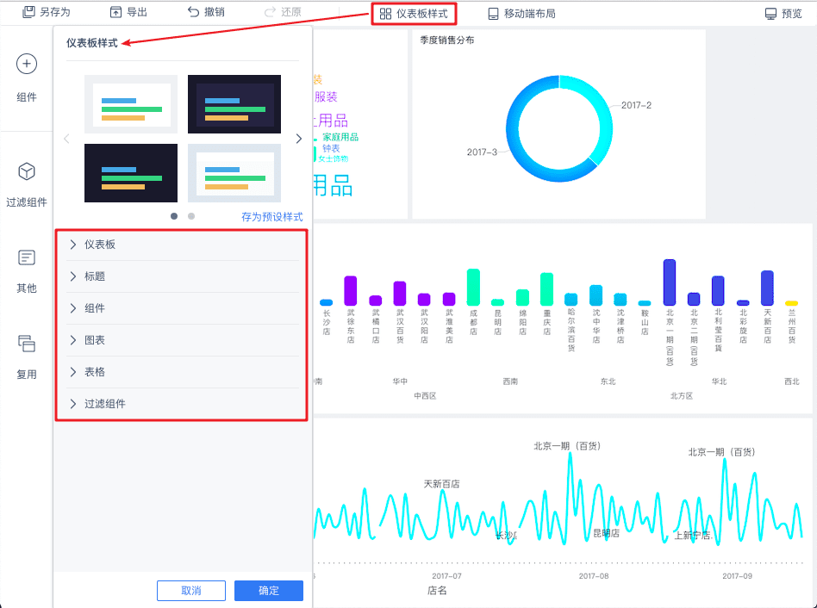Expand the 表格 style section
The image size is (817, 608).
(x=183, y=372)
